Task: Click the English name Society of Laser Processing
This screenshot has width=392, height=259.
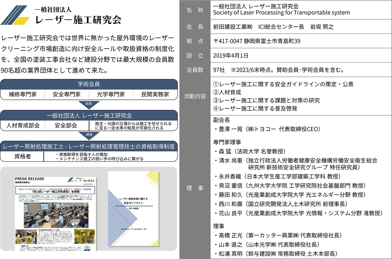Action: 281,13
